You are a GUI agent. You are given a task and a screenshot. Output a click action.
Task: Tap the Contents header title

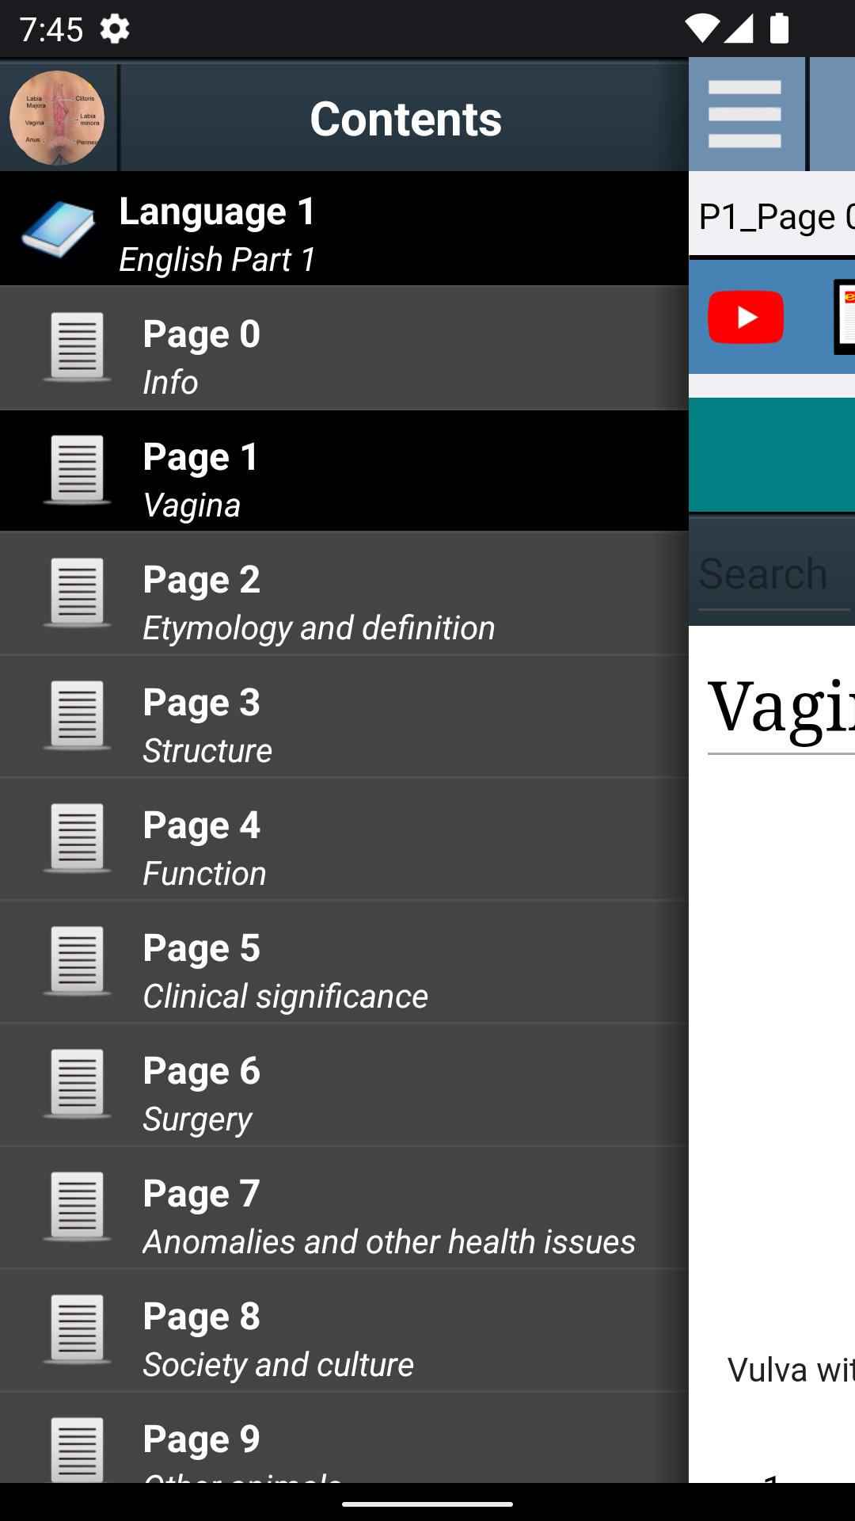point(405,119)
